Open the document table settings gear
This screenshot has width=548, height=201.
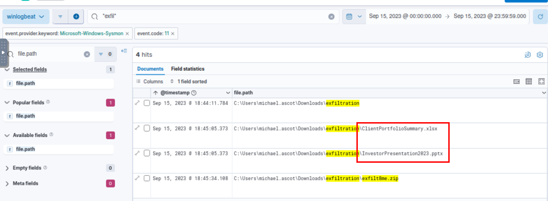pos(540,54)
